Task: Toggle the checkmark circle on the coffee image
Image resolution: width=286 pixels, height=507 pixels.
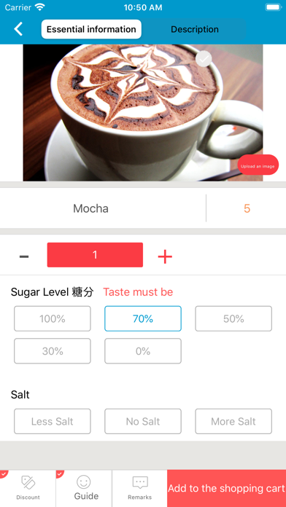Action: [204, 59]
